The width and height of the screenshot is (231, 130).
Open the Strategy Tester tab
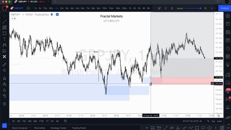pyautogui.click(x=58, y=128)
